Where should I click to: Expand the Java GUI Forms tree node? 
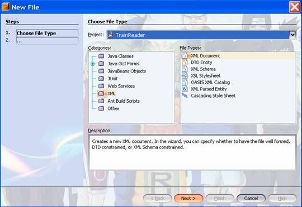[93, 64]
